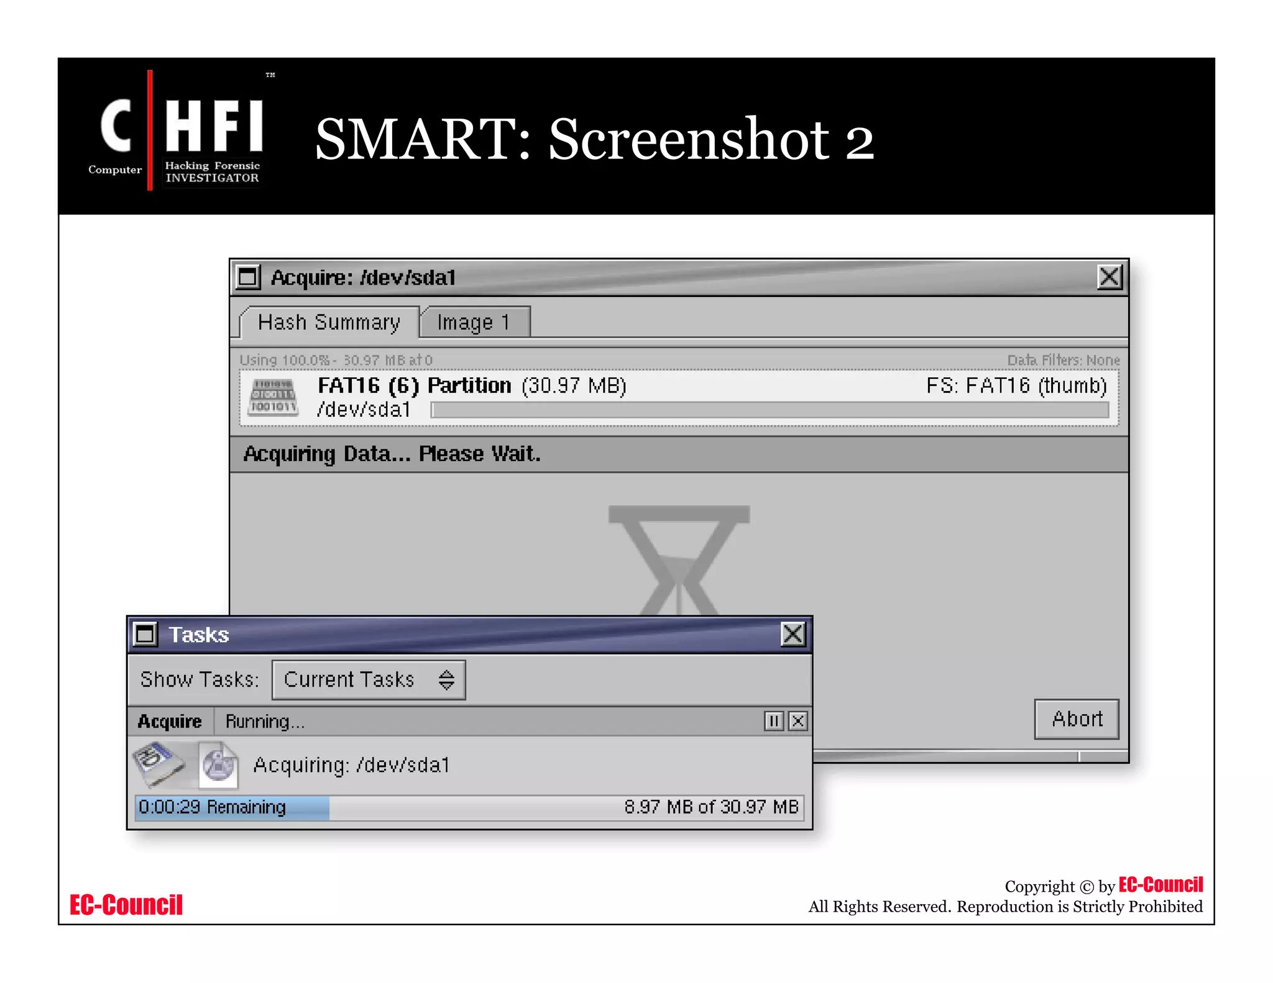
Task: Click the Tasks window menu icon
Action: pos(145,634)
